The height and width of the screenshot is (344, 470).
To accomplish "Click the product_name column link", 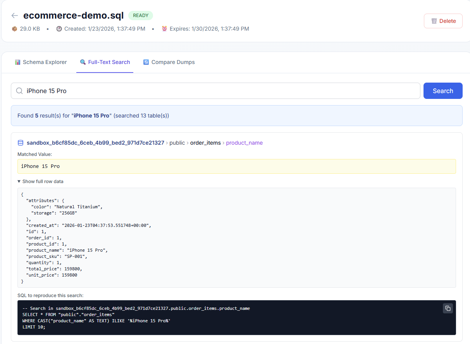I will coord(244,143).
